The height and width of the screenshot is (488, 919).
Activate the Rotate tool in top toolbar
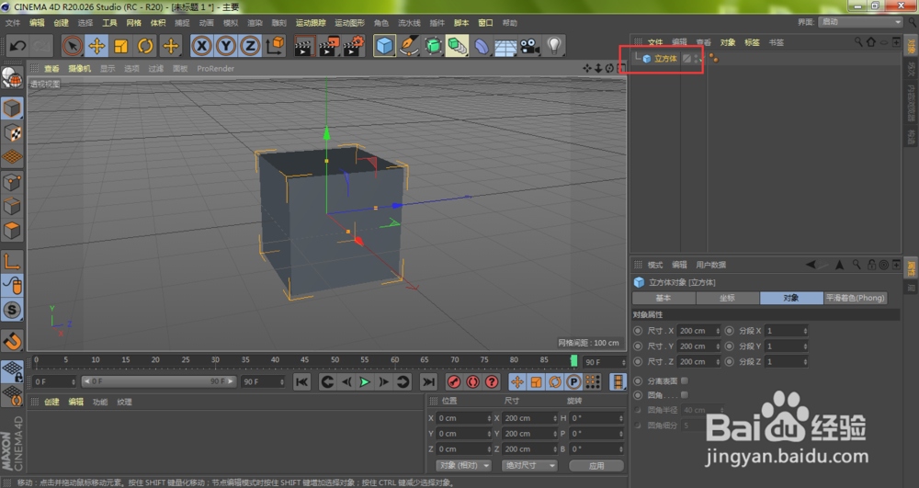pyautogui.click(x=145, y=46)
